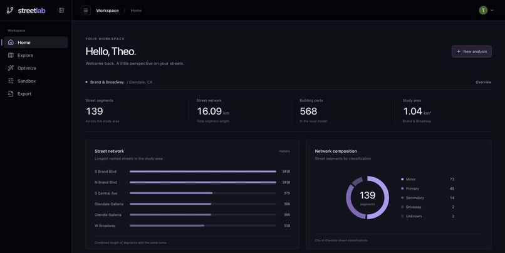Click Glendale, CA location text

pos(140,82)
